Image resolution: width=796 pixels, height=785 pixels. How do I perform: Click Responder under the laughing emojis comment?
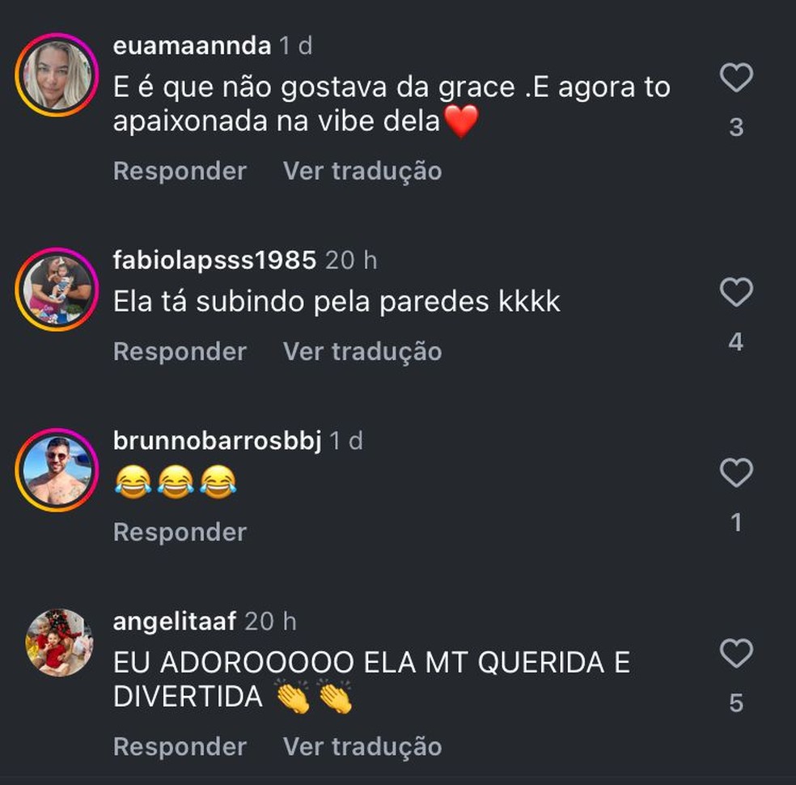(x=180, y=533)
